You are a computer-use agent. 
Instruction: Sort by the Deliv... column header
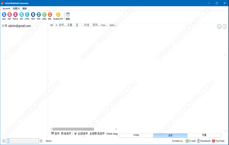pos(113,25)
